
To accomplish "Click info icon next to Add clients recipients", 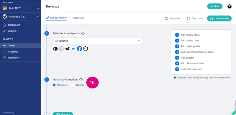I will coord(83,33).
